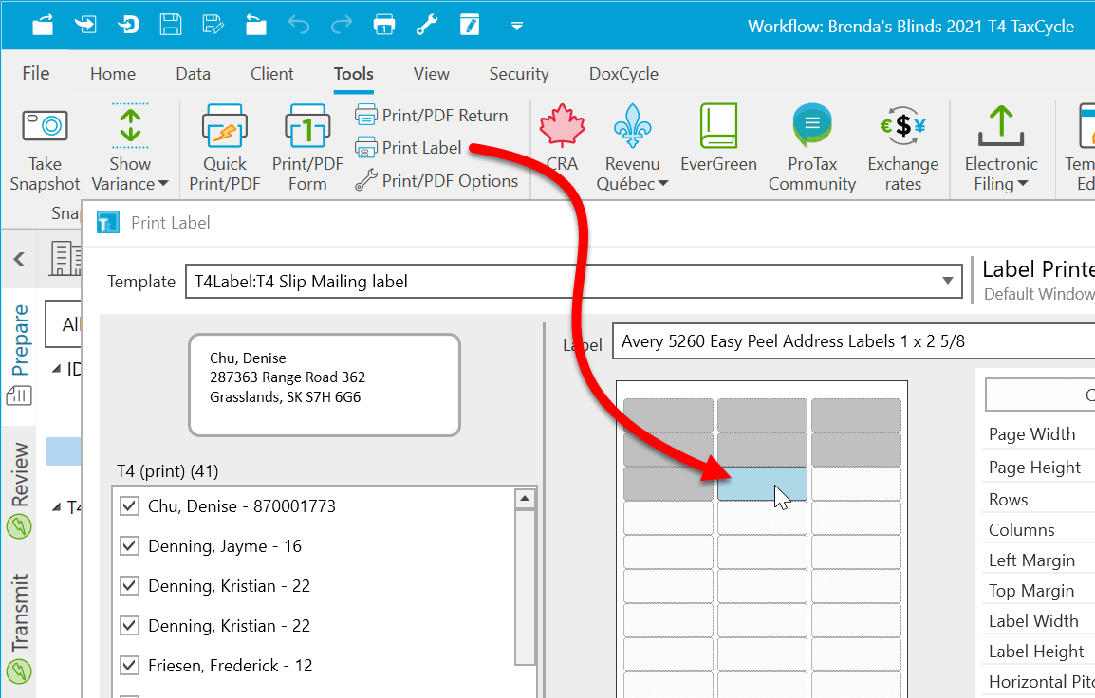Image resolution: width=1095 pixels, height=698 pixels.
Task: Collapse the sidebar with the left chevron
Action: [19, 259]
